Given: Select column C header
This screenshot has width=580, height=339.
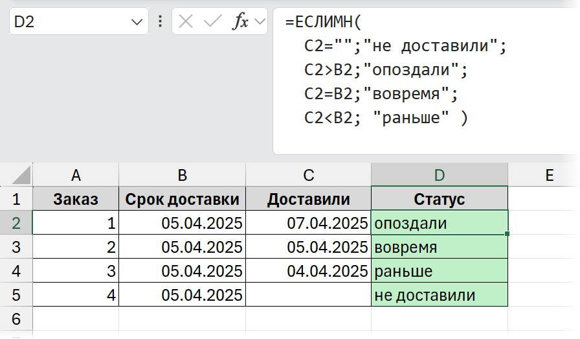Looking at the screenshot, I should [309, 175].
